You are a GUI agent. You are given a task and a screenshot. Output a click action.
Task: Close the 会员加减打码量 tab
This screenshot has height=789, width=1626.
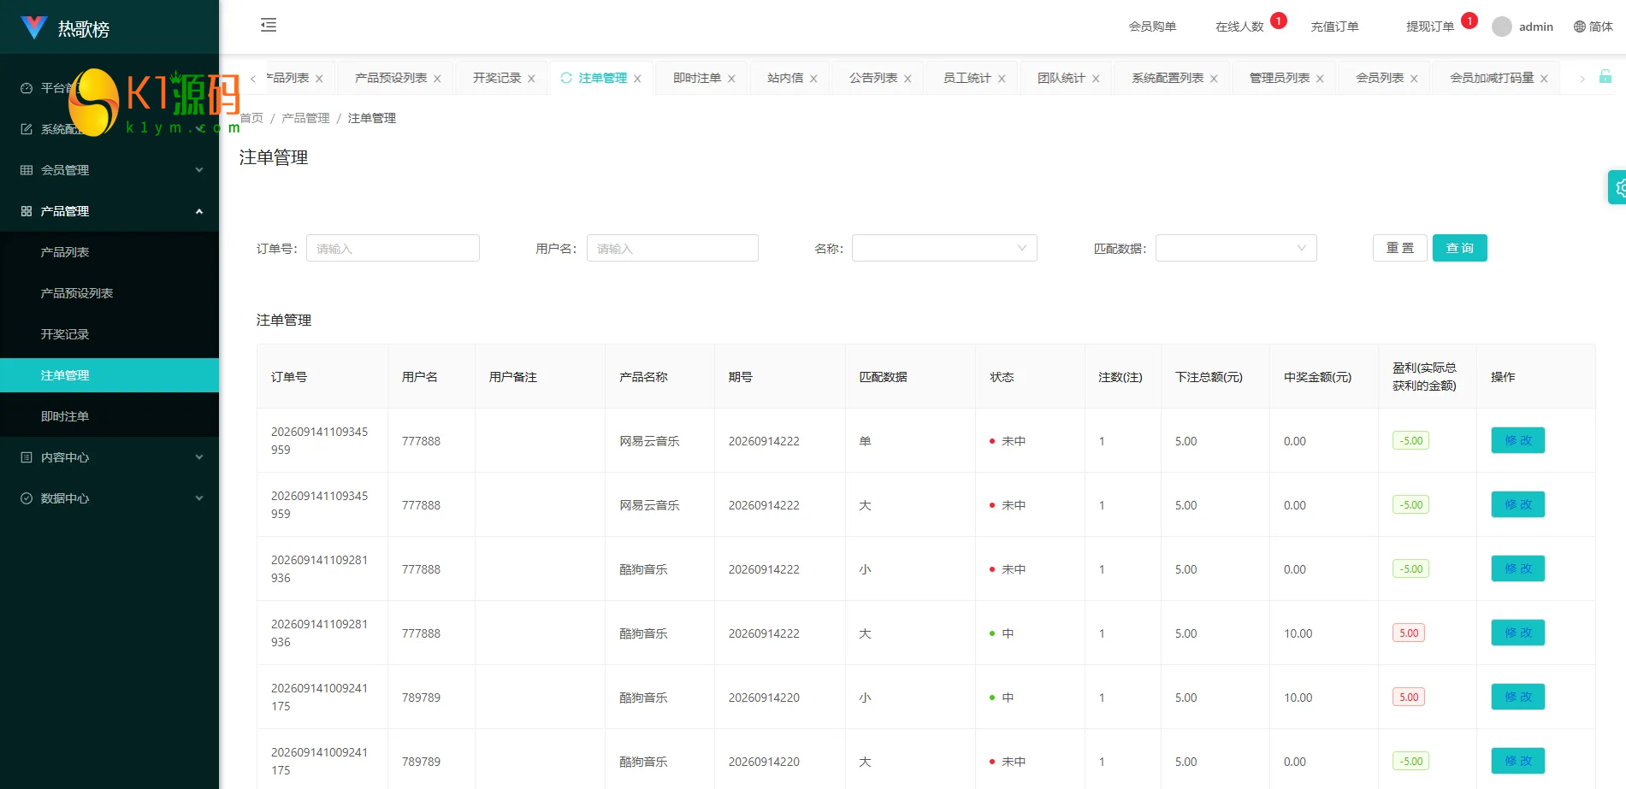point(1544,79)
